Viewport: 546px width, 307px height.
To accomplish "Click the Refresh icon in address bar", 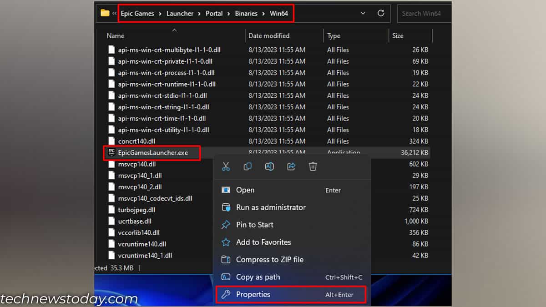I will [x=381, y=13].
